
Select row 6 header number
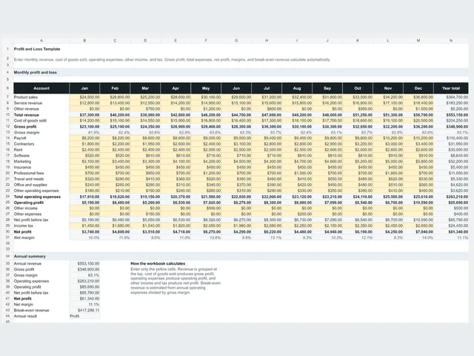8,88
